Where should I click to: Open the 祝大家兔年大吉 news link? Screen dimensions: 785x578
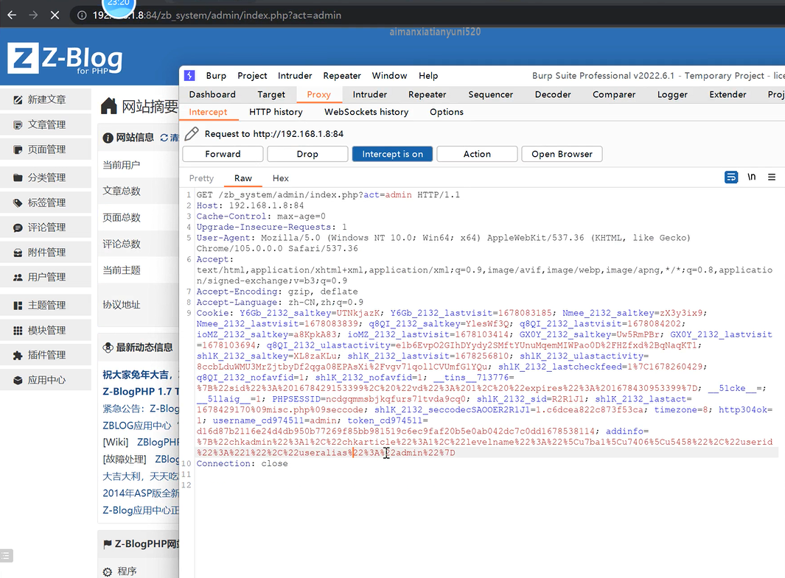tap(140, 375)
